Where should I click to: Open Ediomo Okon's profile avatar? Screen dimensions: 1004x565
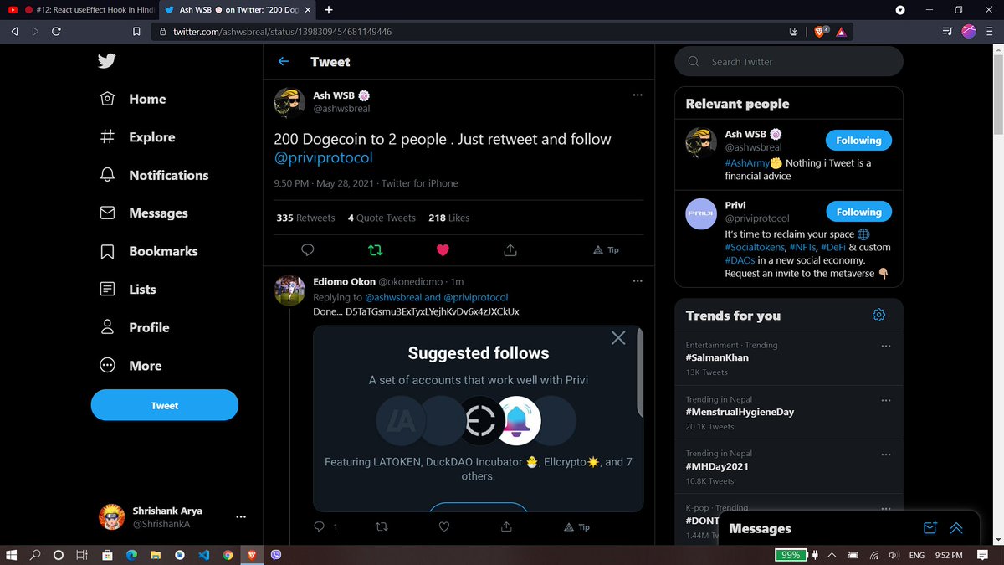[289, 289]
